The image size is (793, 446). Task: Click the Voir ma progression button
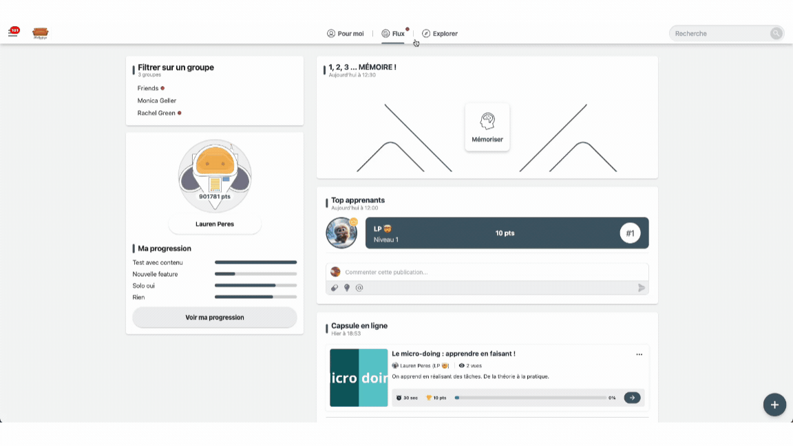point(215,317)
